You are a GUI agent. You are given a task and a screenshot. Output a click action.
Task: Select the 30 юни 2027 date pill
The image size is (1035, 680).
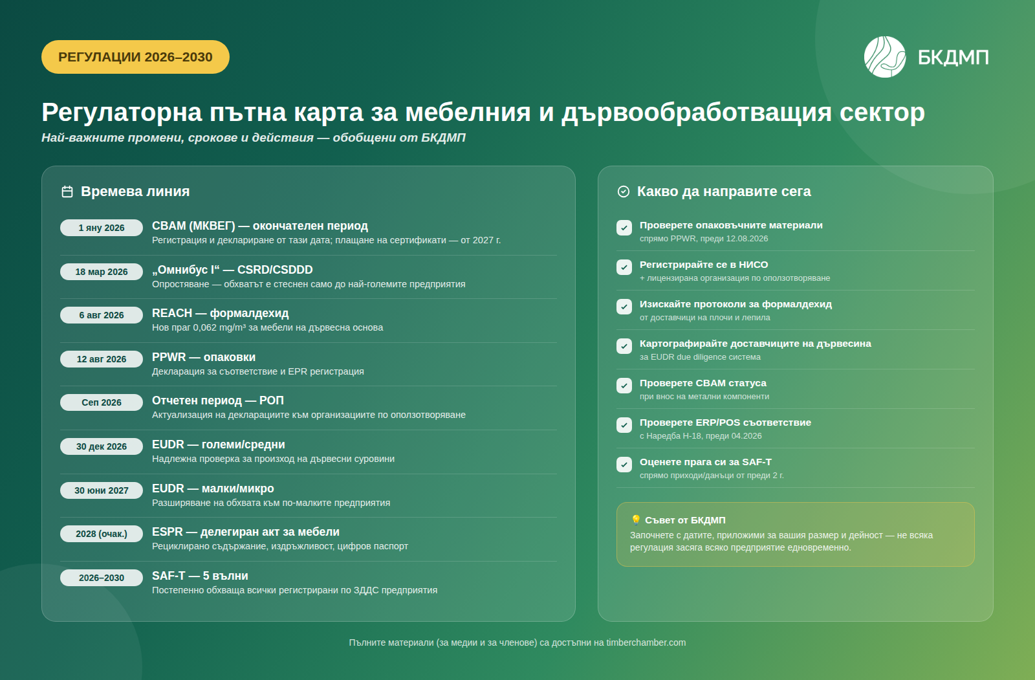[x=102, y=490]
